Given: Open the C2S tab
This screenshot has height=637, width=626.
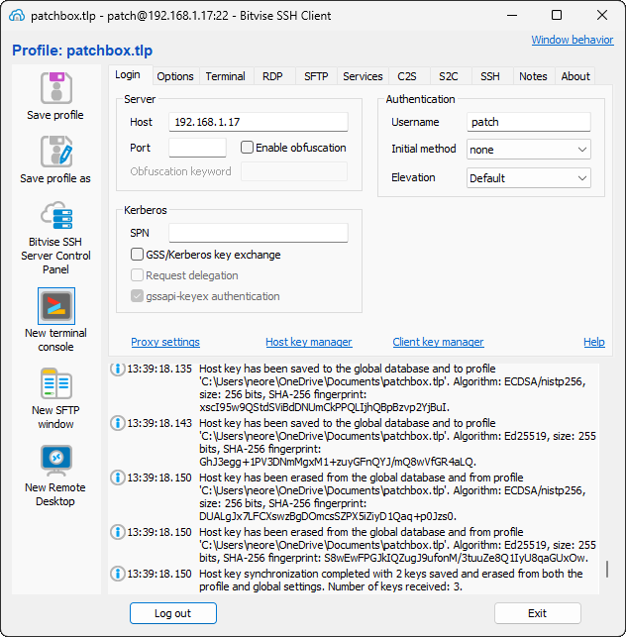Looking at the screenshot, I should (407, 76).
